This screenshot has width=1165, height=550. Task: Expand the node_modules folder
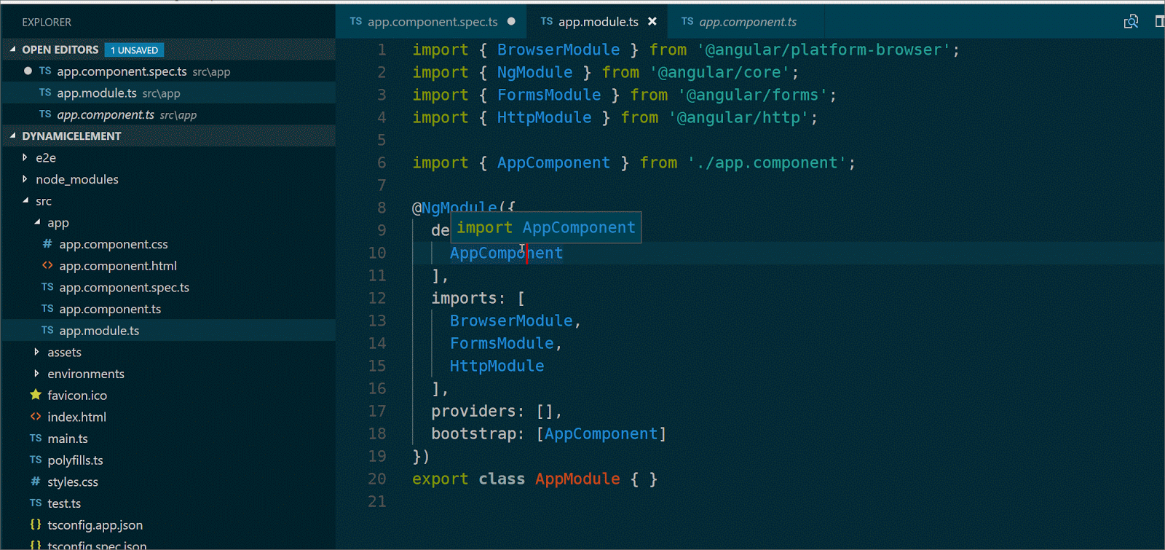pos(25,179)
